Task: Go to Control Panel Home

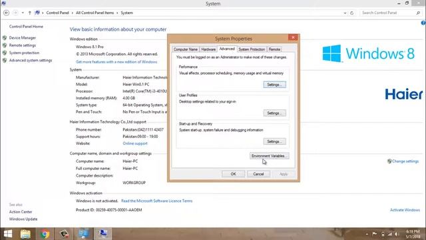Action: click(x=26, y=27)
